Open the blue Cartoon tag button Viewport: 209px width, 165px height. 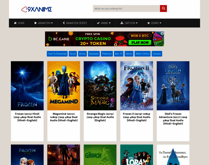157,54
